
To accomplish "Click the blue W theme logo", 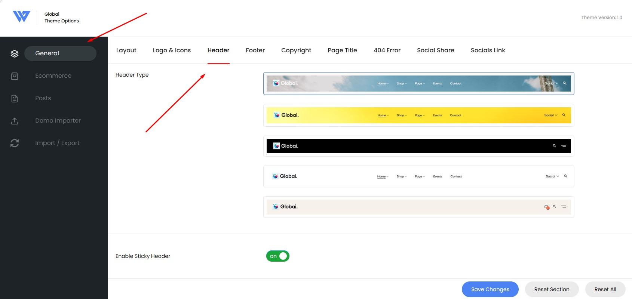I will click(21, 17).
